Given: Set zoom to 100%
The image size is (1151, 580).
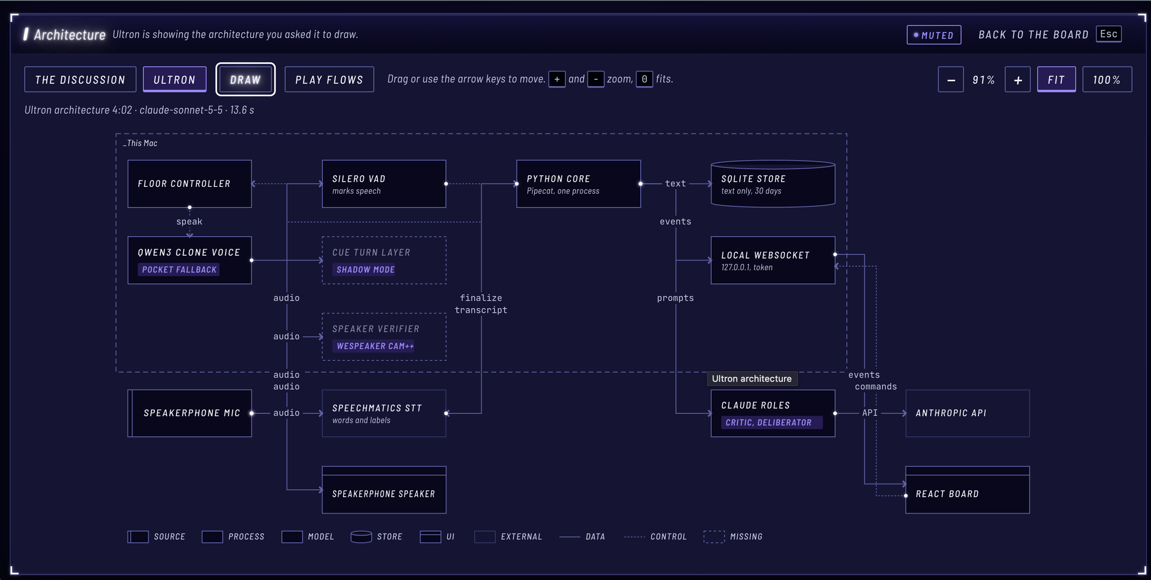Looking at the screenshot, I should click(1107, 79).
